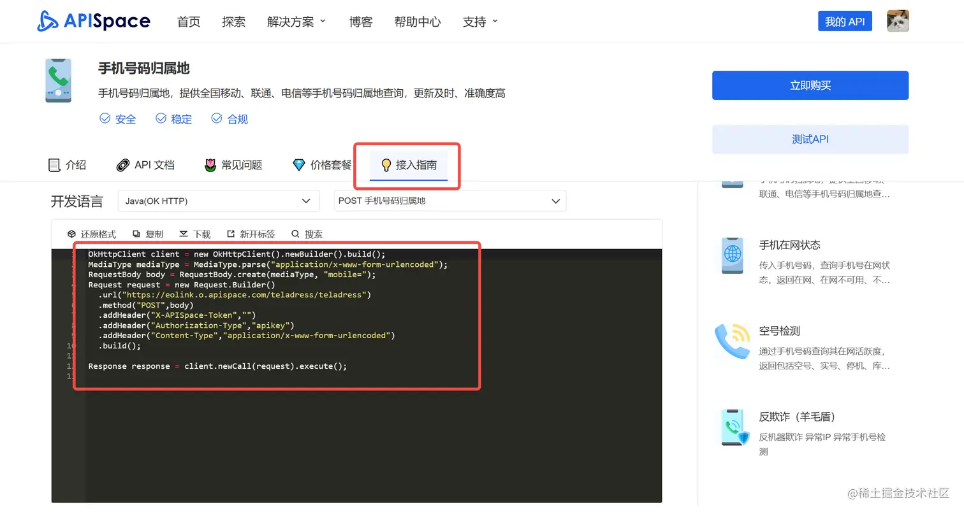Open the user avatar profile picture
964x514 pixels.
point(898,21)
